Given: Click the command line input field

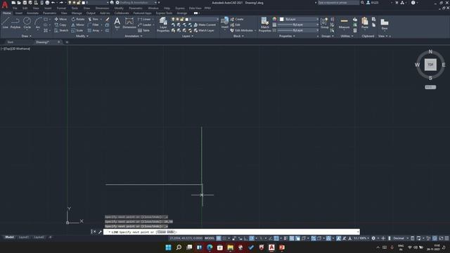Looking at the screenshot, I should click(231, 232).
